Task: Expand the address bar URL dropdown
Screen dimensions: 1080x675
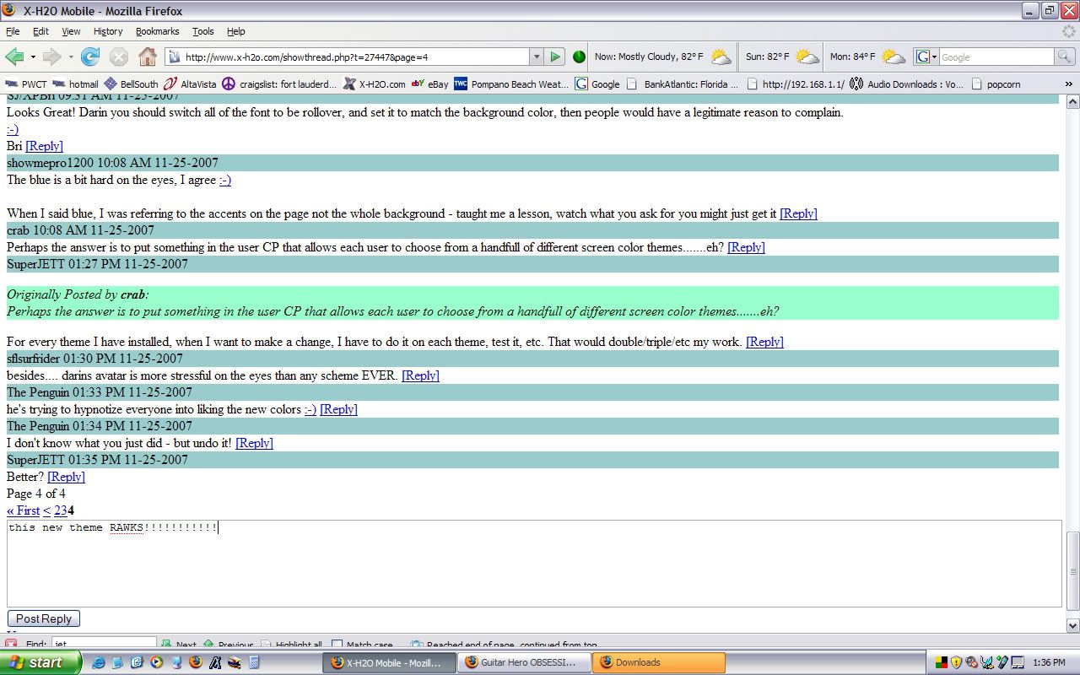Action: tap(536, 57)
